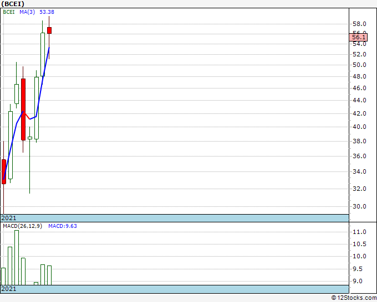
Task: Click the 30.0 price axis label
Action: pos(359,206)
